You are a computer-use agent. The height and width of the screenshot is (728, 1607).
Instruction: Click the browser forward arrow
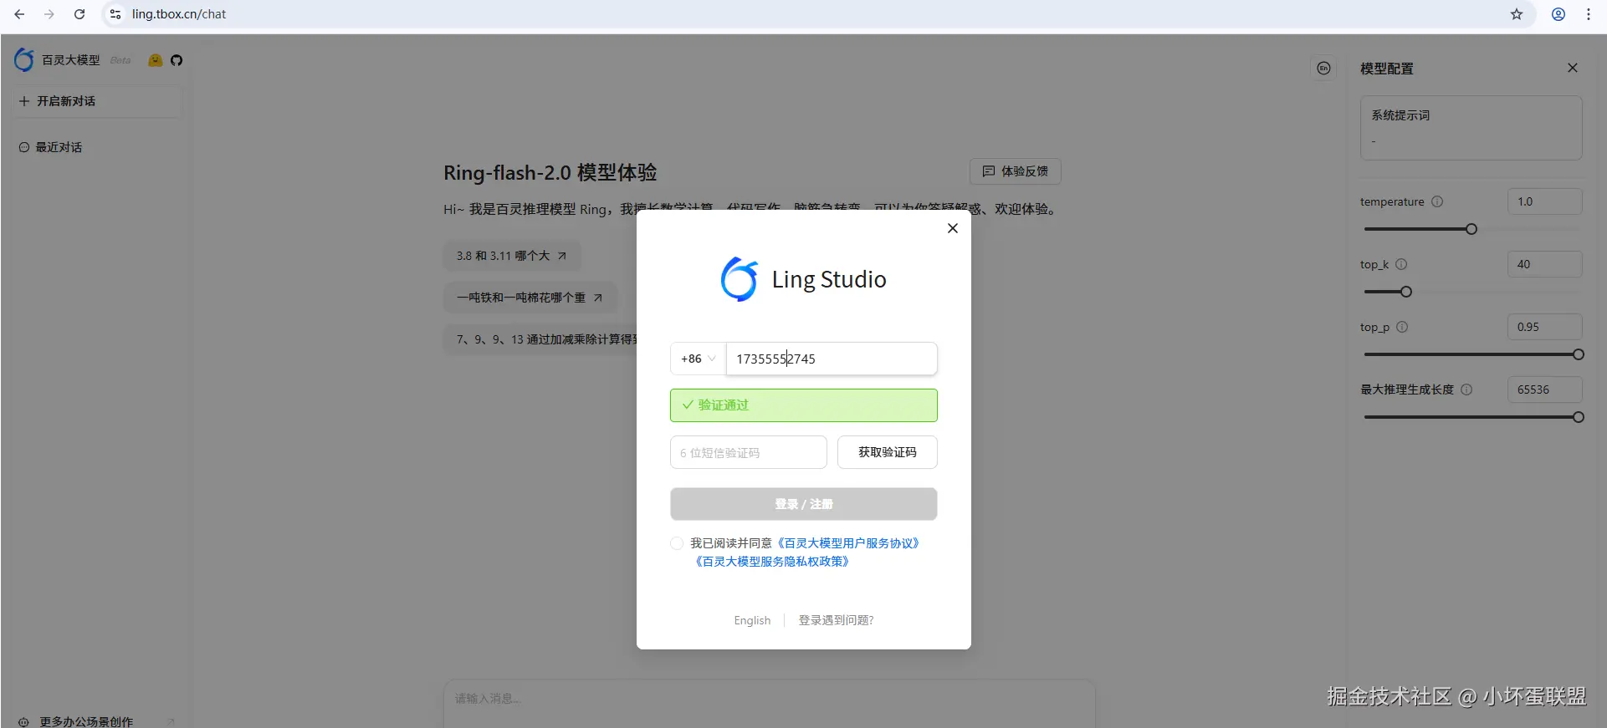[x=49, y=14]
